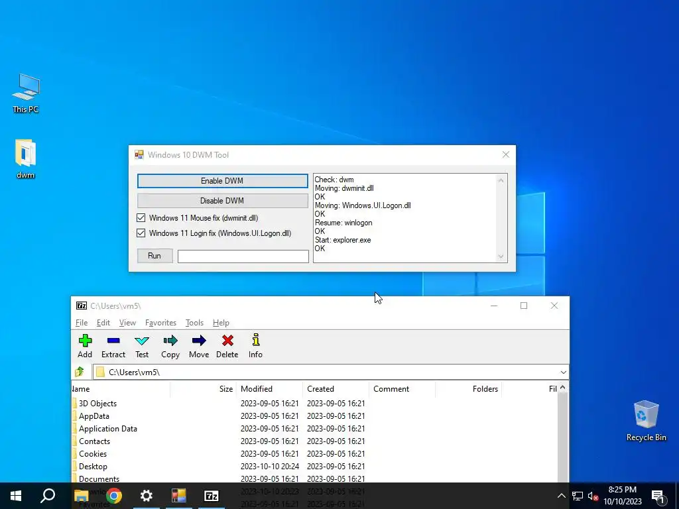Toggle Windows 11 Login fix checkbox
Screen dimensions: 679x509
point(141,233)
